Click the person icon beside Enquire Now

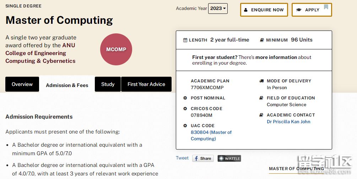(x=246, y=10)
